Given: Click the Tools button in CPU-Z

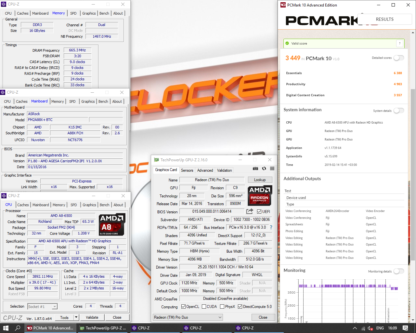Looking at the screenshot, I should coord(64,317).
